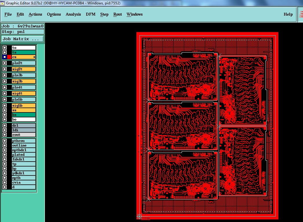
Task: Select the npthdrl layer name
Action: (23, 150)
